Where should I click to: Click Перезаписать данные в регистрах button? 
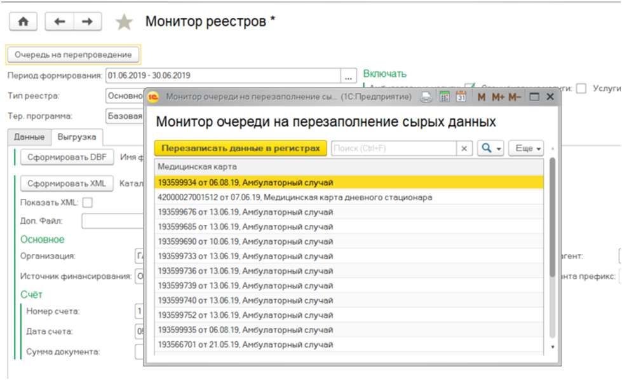tap(240, 148)
